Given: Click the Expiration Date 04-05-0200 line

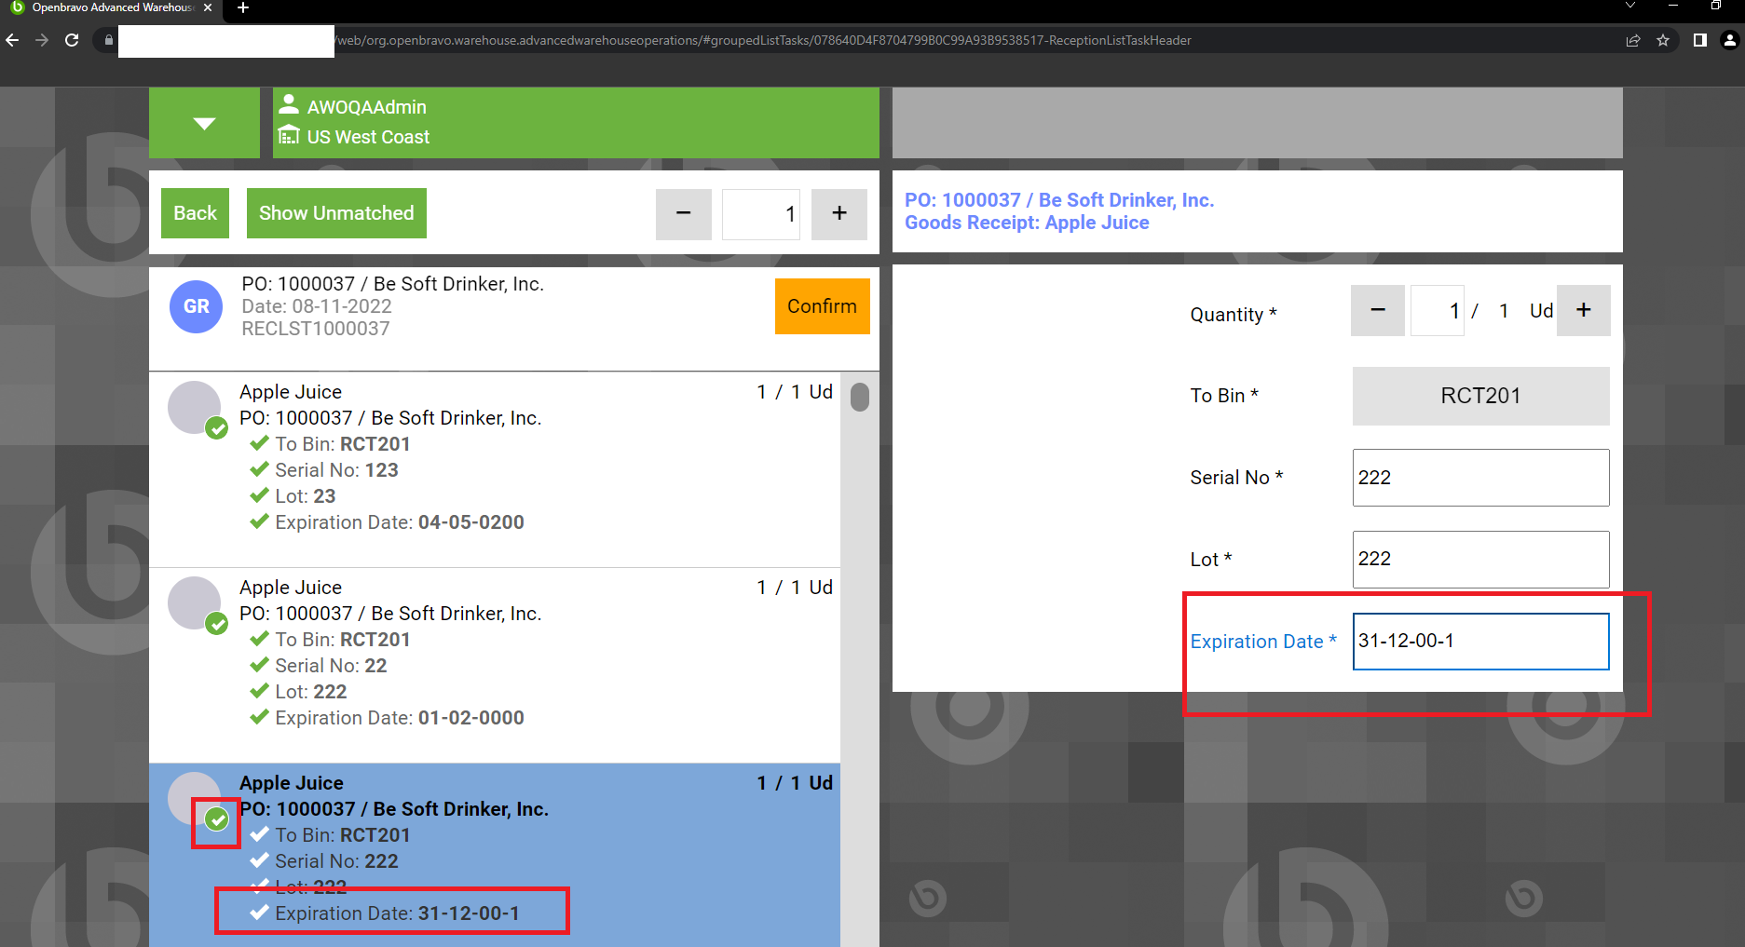Looking at the screenshot, I should click(387, 522).
